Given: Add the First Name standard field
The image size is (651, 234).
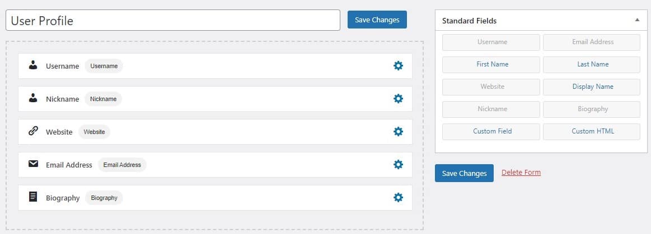Looking at the screenshot, I should click(491, 64).
